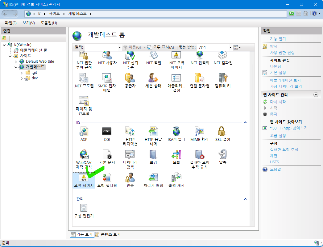Click the 기본 설정... link
This screenshot has width=323, height=247.
(279, 73)
